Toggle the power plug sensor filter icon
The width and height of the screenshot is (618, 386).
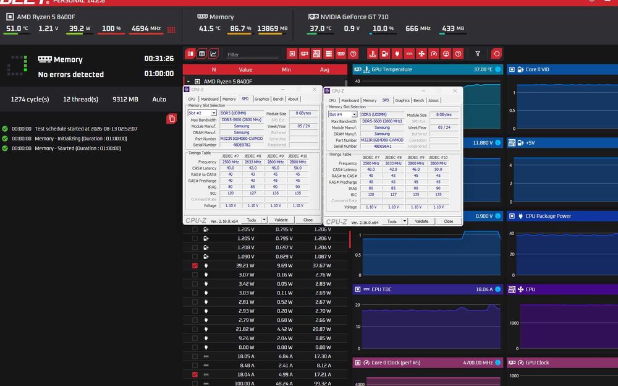[397, 54]
